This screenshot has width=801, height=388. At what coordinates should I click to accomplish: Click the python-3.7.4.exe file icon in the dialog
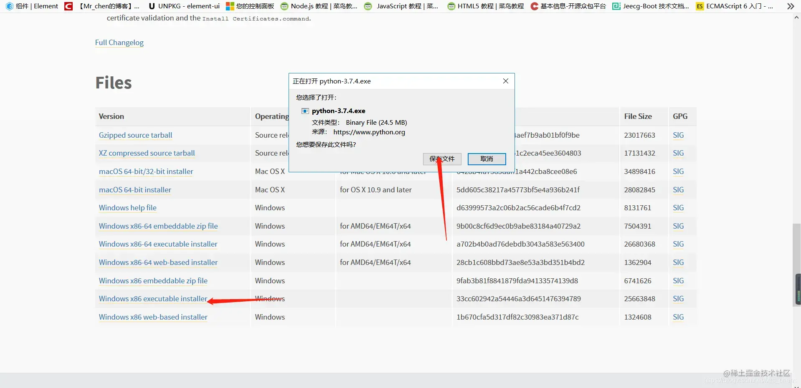pos(305,111)
